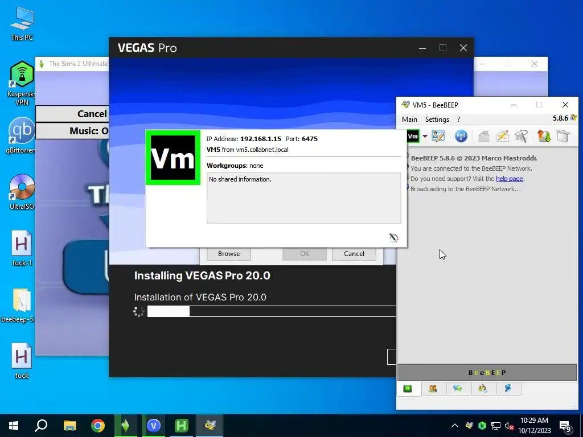Click the small pen icon in user popup corner
583x437 pixels.
click(394, 237)
